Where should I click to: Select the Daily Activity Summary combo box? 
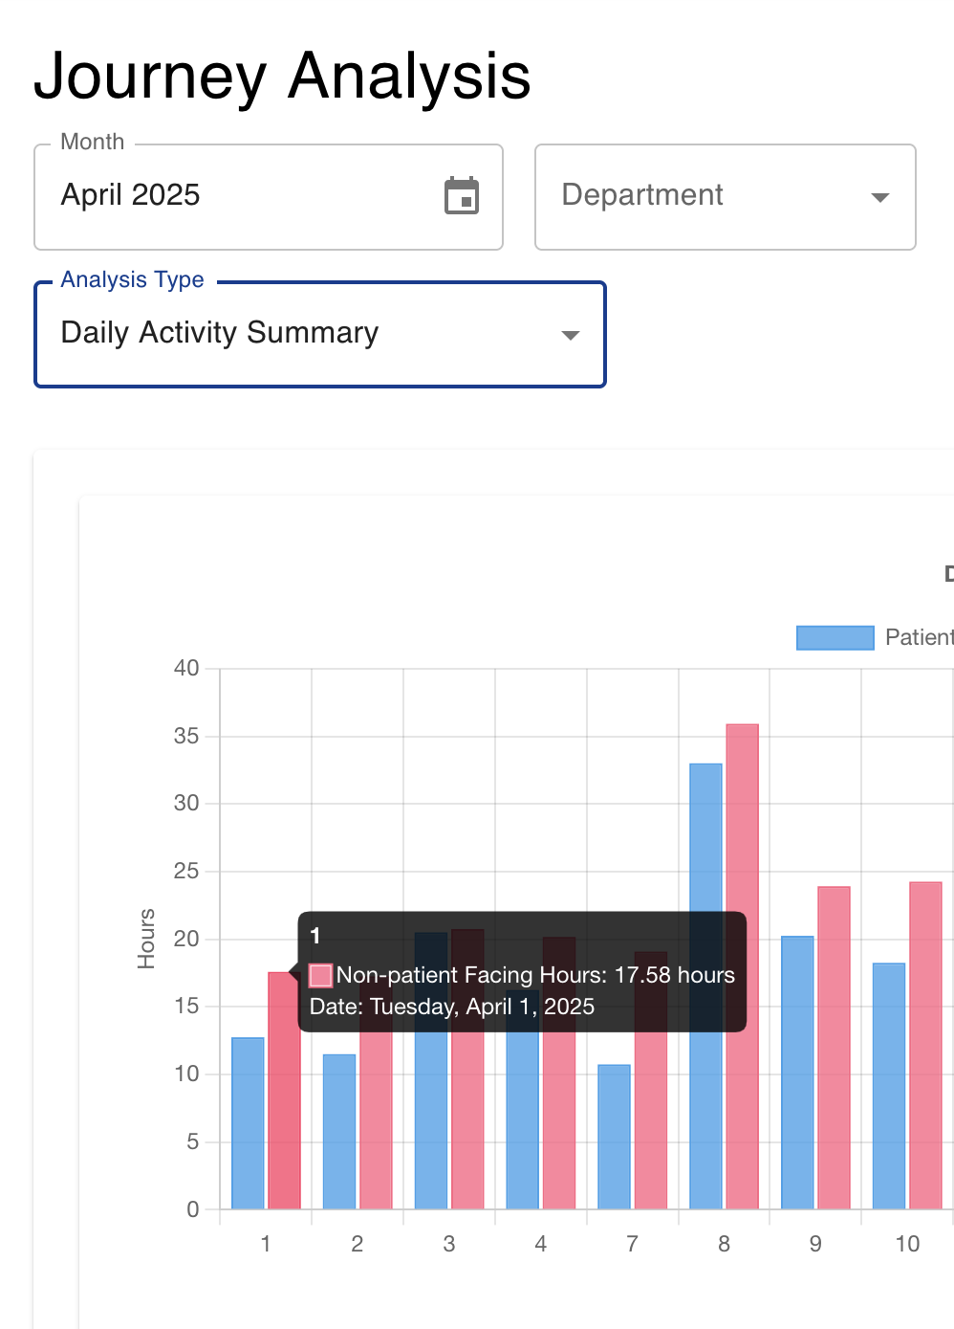click(x=320, y=334)
